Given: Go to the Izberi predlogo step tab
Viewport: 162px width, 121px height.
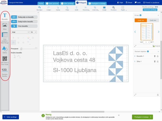Looking at the screenshot, I should 67,3.
